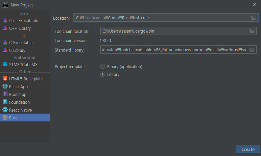261x156 pixels.
Task: Browse for project Location folder
Action: pyautogui.click(x=254, y=18)
